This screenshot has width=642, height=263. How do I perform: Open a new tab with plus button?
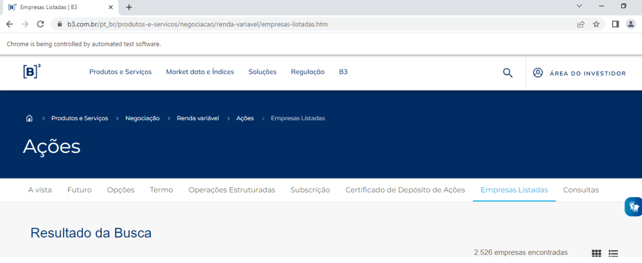pos(129,7)
